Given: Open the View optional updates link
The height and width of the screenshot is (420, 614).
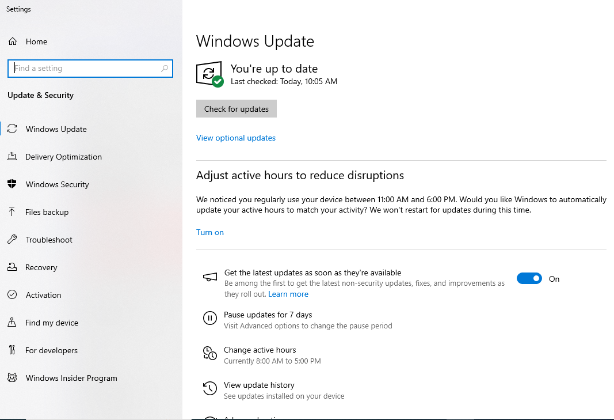Looking at the screenshot, I should tap(235, 138).
